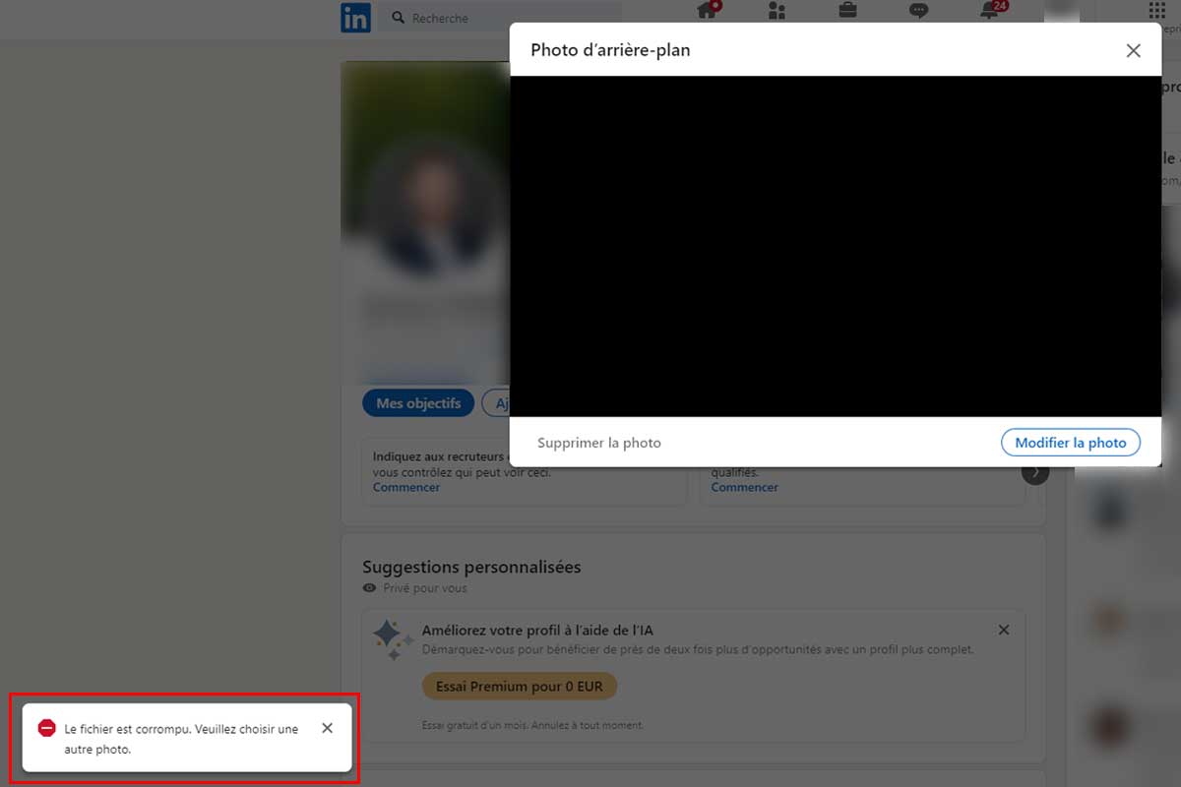Viewport: 1181px width, 787px height.
Task: Click the Modifier la photo button
Action: tap(1071, 443)
